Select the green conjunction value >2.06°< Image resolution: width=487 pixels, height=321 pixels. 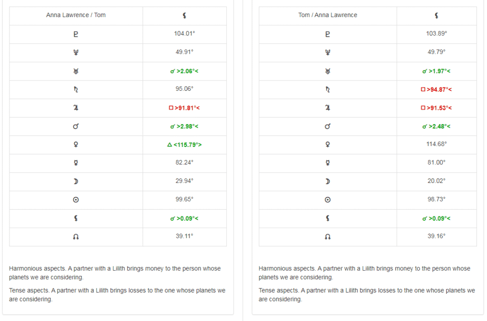point(184,71)
